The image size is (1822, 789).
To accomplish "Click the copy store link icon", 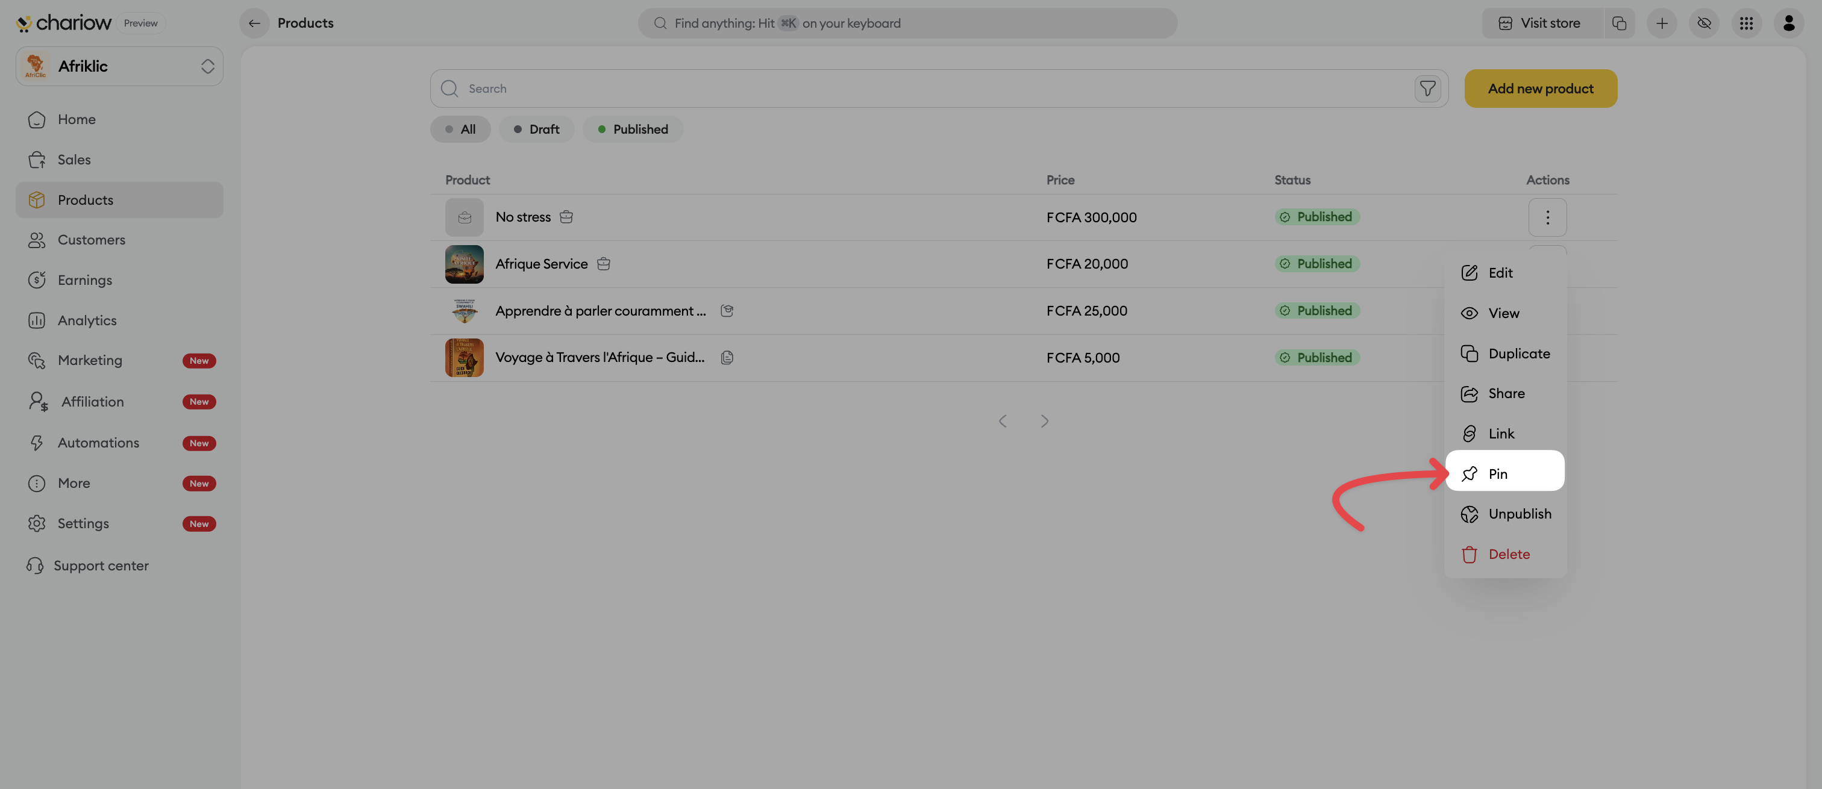I will pyautogui.click(x=1619, y=23).
